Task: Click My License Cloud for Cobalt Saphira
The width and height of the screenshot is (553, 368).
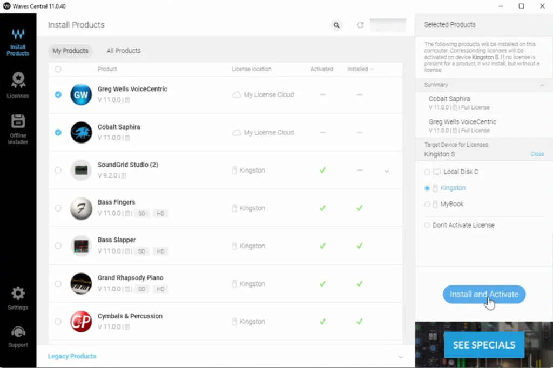Action: [263, 133]
